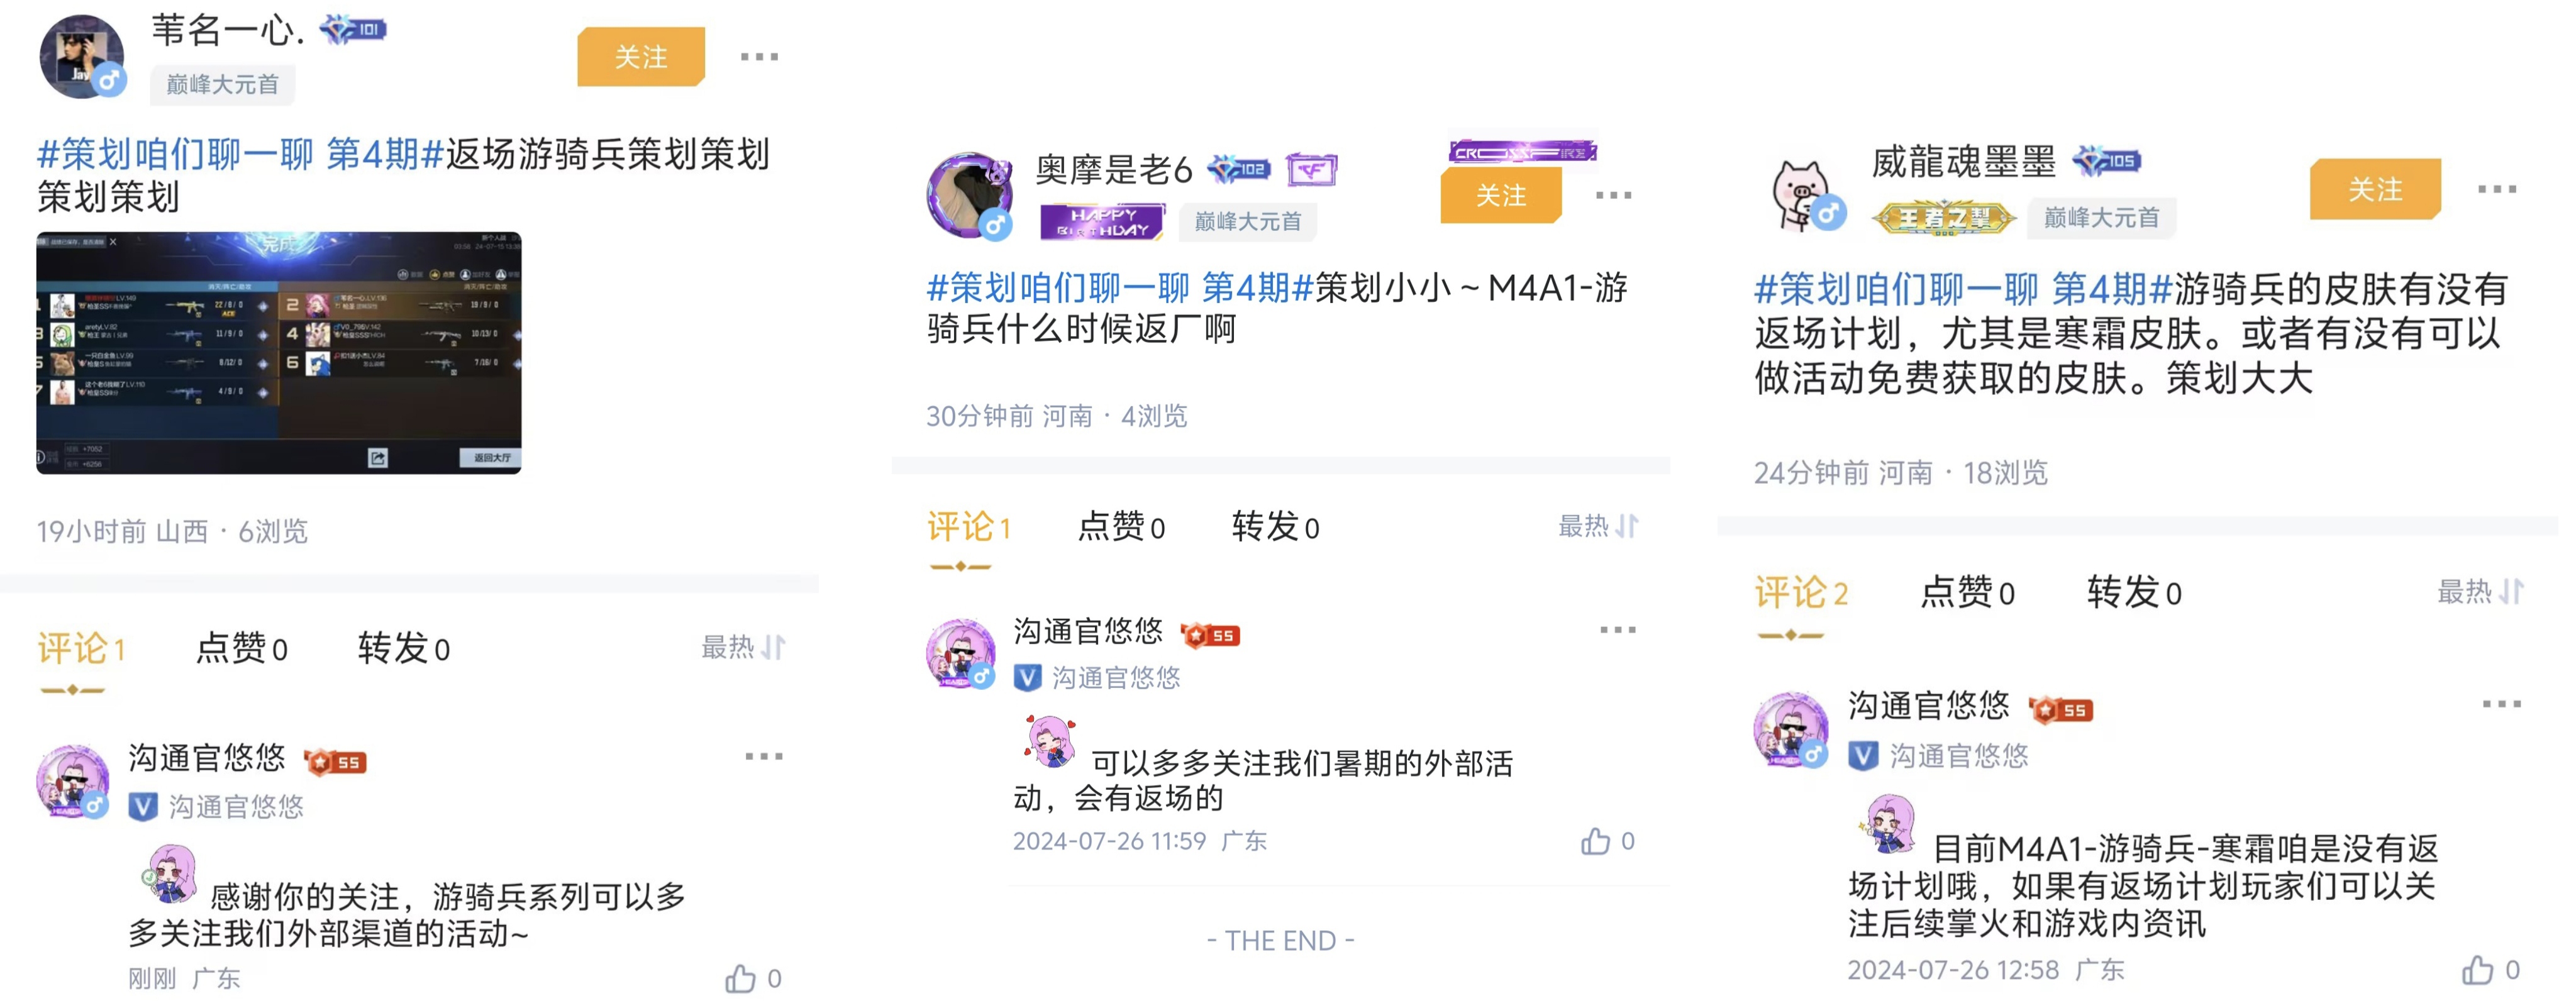Viewport: 2576px width, 1003px height.
Task: Open 威龍魂墨墨 pig avatar
Action: point(1800,194)
